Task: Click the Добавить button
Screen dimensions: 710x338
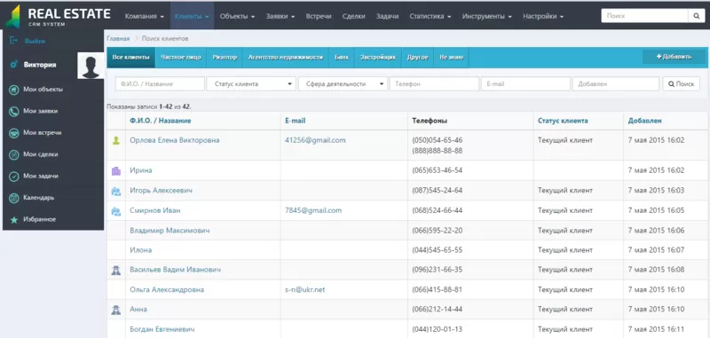Action: (674, 57)
